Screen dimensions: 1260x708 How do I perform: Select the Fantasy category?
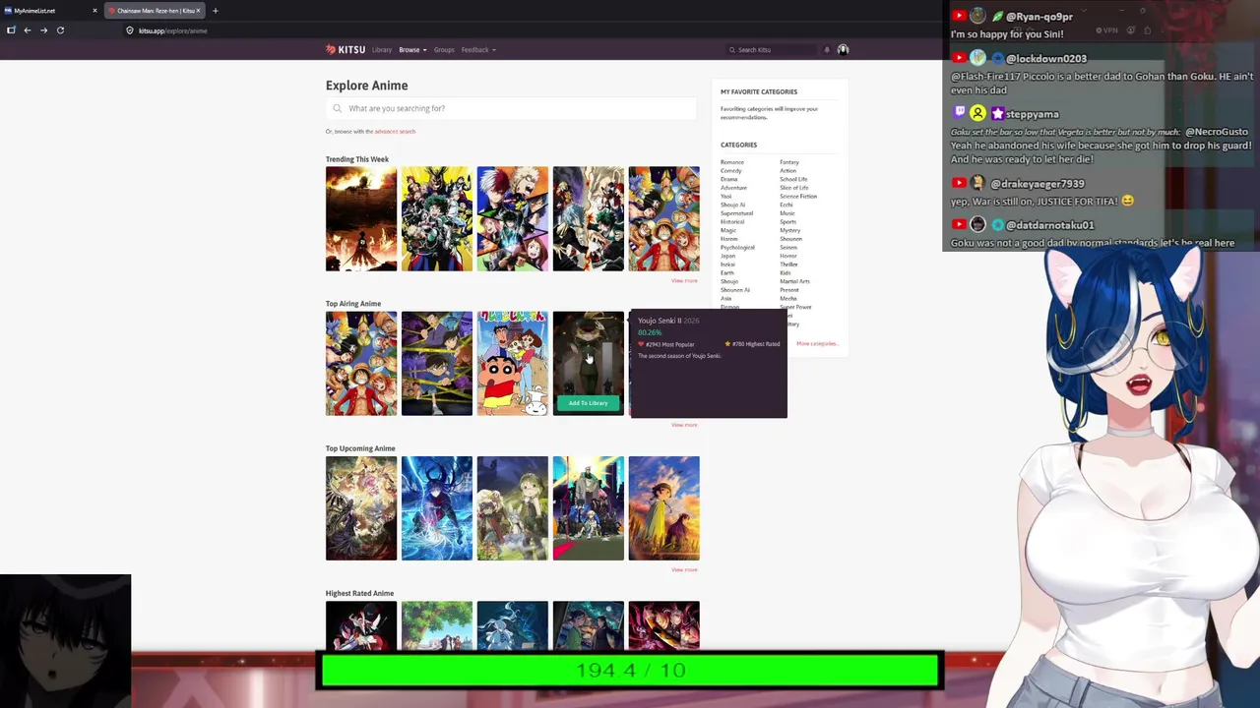789,162
